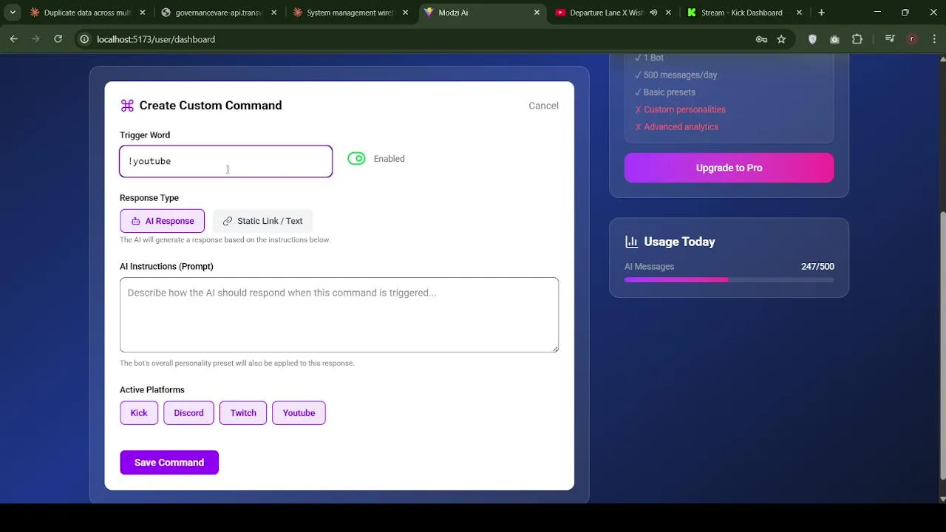This screenshot has width=946, height=532.
Task: Switch to governancevare-api tab
Action: [220, 13]
